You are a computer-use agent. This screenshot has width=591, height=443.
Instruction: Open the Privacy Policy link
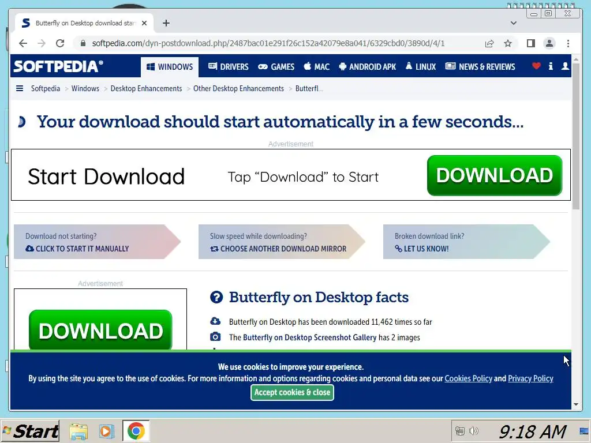[x=530, y=378]
